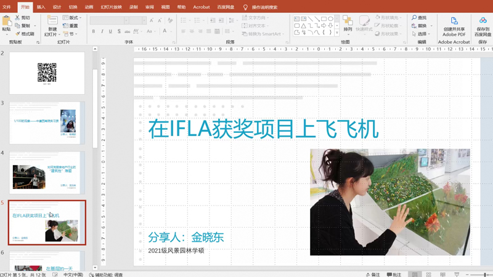Open Shape Effects (形状效果) menu
Image resolution: width=493 pixels, height=277 pixels.
point(388,34)
